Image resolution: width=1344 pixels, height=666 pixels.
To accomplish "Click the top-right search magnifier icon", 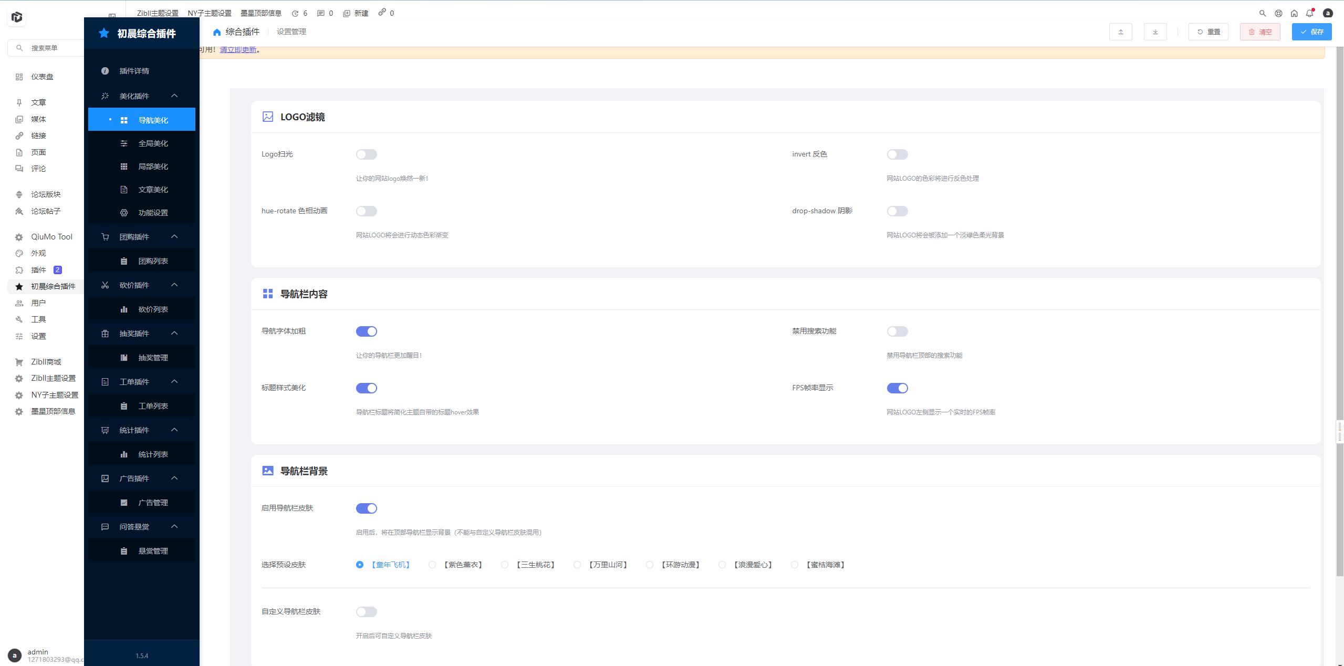I will [x=1262, y=14].
